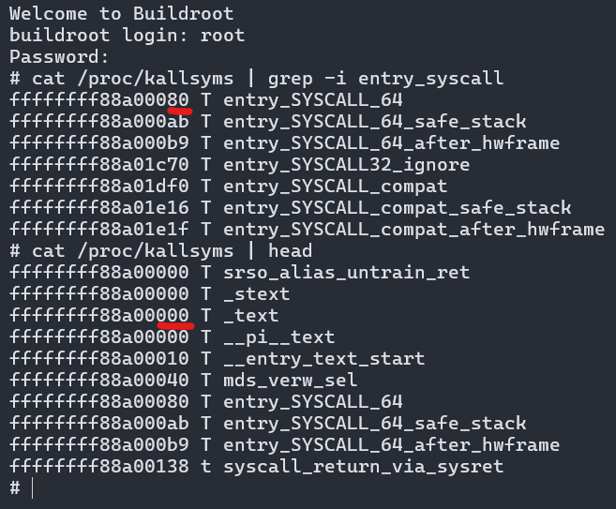Click the "Welcome to Buildroot" banner text

pos(121,14)
